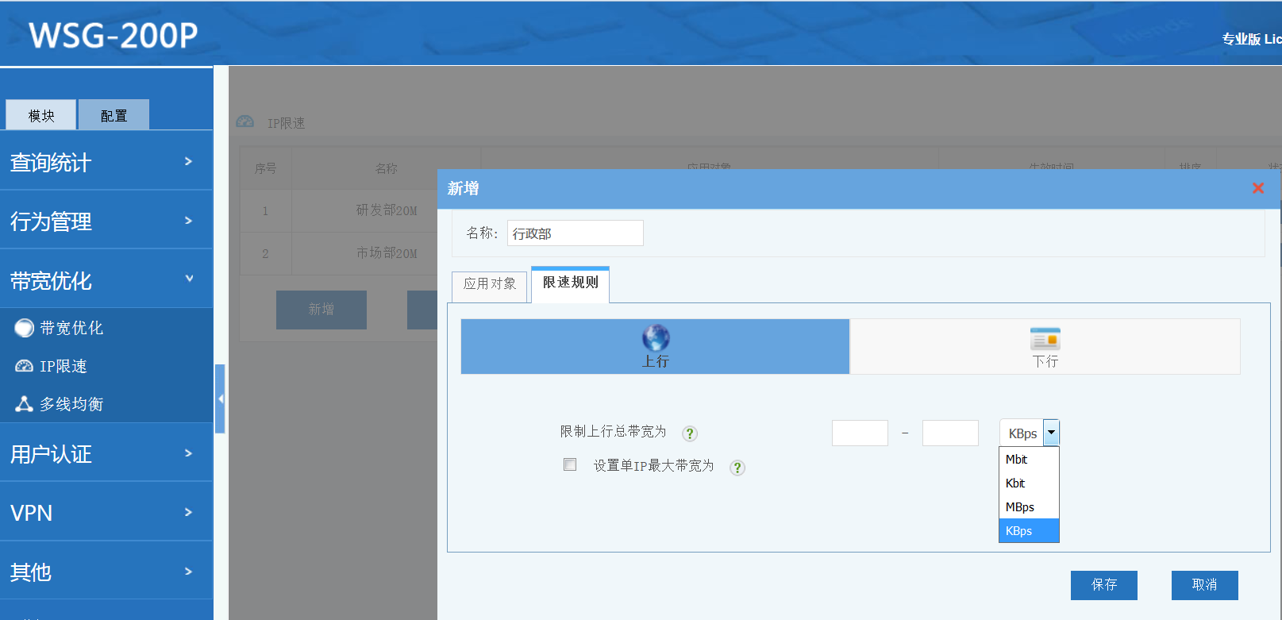Close the 新增 dialog with red X
Image resolution: width=1282 pixels, height=620 pixels.
1257,188
